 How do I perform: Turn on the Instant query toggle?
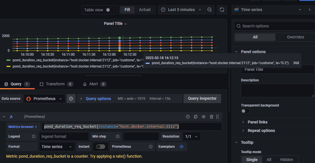point(100,147)
